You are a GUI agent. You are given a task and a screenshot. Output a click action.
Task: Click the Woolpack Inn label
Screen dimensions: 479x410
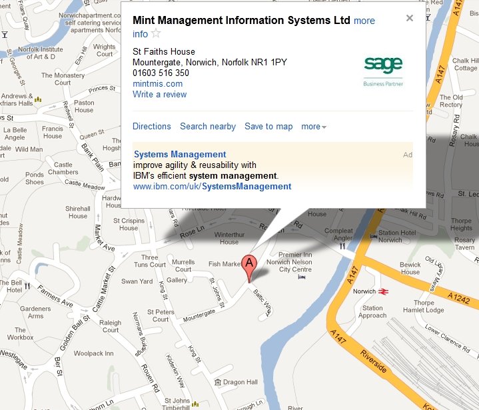coord(93,353)
